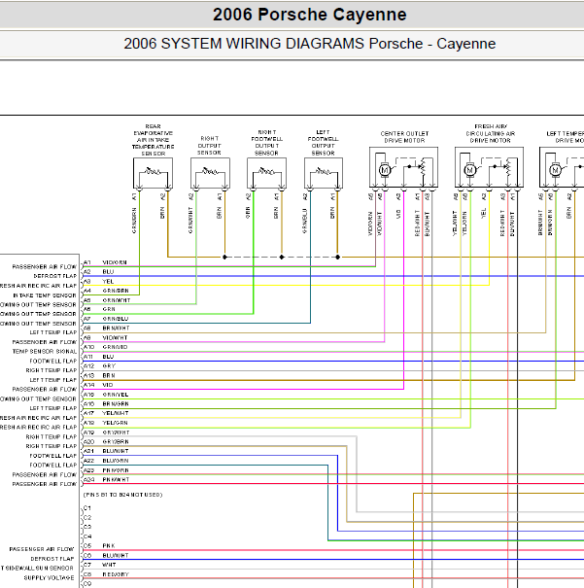Click pin A5 'GRN/WHT' wire label
The width and height of the screenshot is (584, 588).
tap(117, 300)
